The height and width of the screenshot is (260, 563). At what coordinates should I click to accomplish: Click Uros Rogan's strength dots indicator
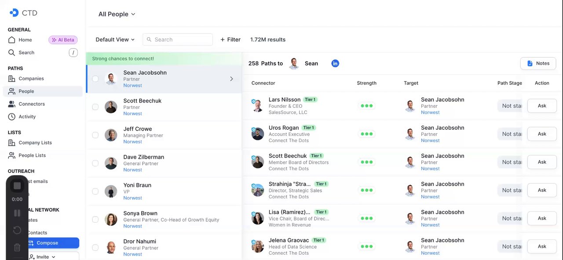click(366, 134)
